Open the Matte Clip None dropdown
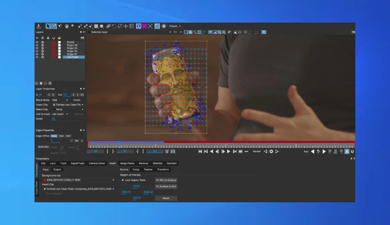This screenshot has height=225, width=390. 68,109
